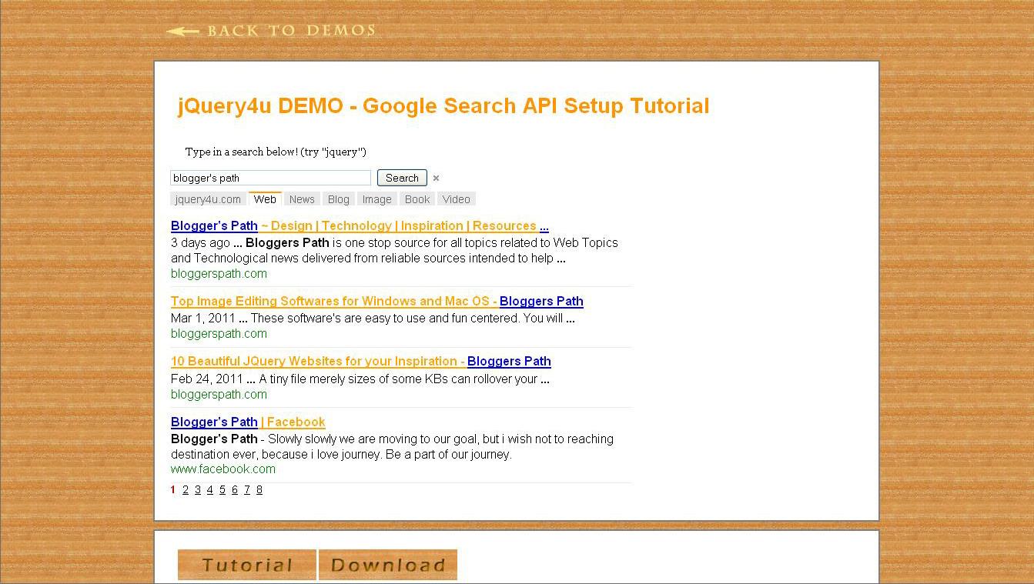Screen dimensions: 1034x584
Task: Go to results page 1
Action: point(173,490)
